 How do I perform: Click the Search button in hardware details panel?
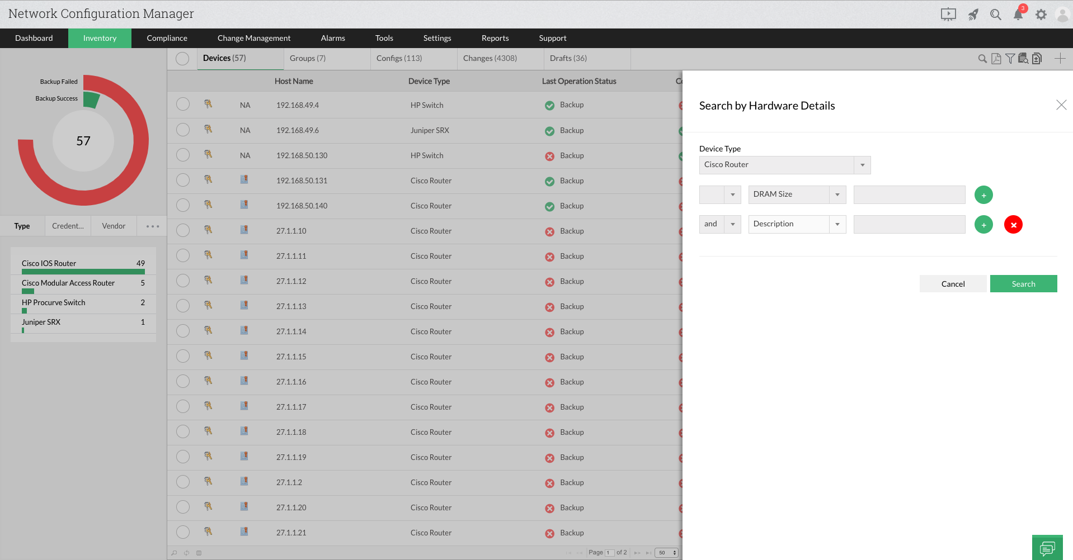click(1023, 283)
